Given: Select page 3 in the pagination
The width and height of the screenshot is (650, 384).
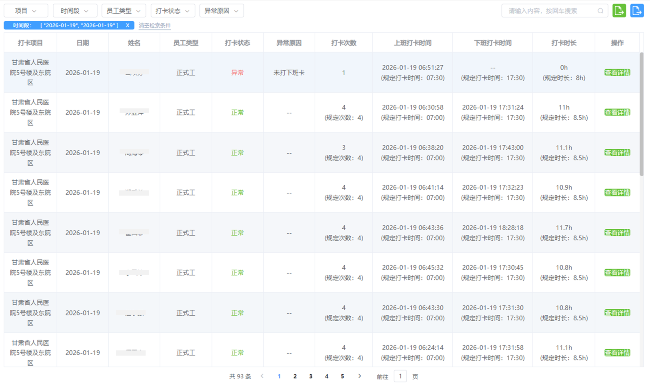Looking at the screenshot, I should pyautogui.click(x=310, y=376).
